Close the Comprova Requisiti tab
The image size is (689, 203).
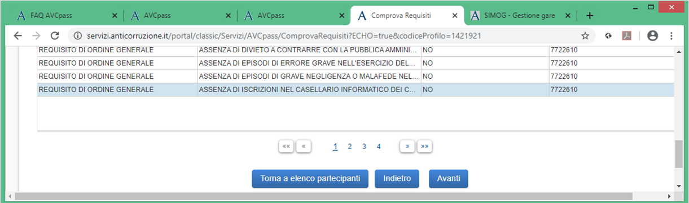click(x=454, y=15)
